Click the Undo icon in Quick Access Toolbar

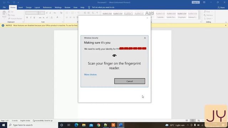click(x=9, y=2)
